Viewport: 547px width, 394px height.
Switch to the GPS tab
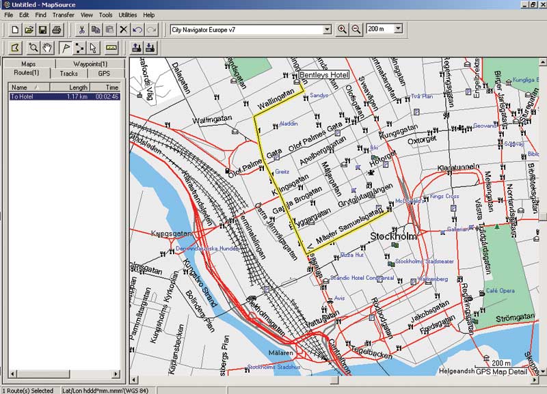click(x=104, y=74)
